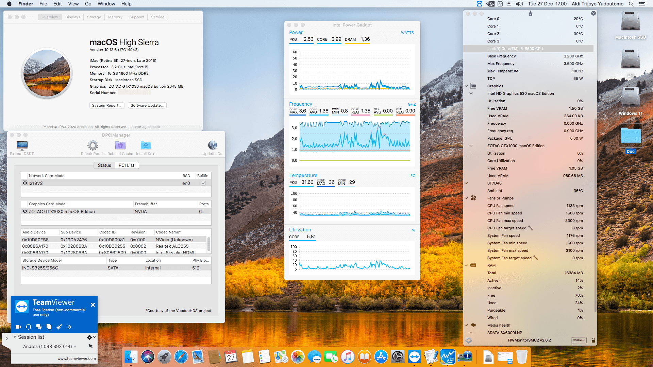
Task: Adjust System Fan target speed wrench control
Action: [x=535, y=258]
